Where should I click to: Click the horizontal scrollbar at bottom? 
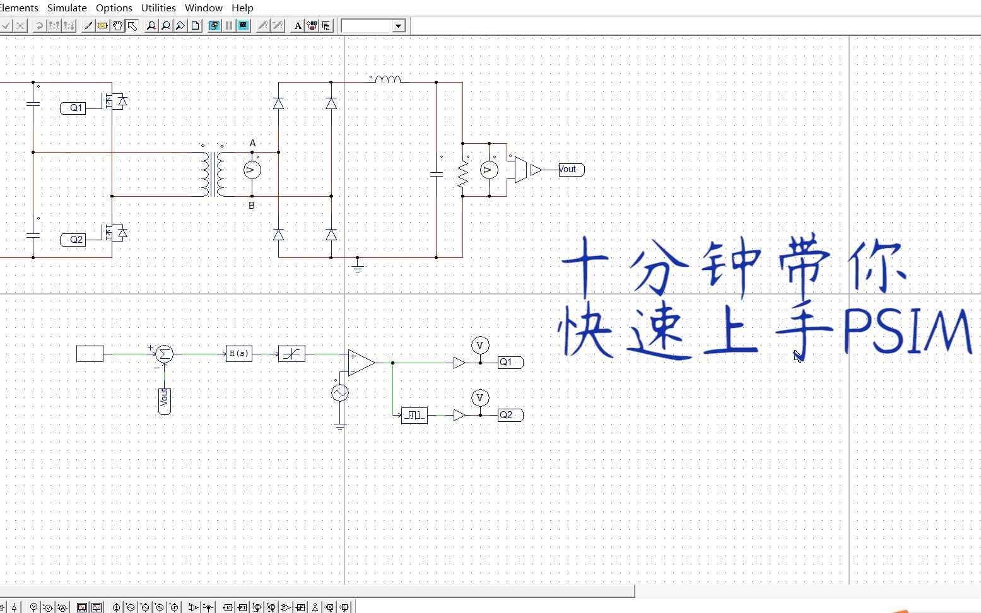pyautogui.click(x=317, y=591)
